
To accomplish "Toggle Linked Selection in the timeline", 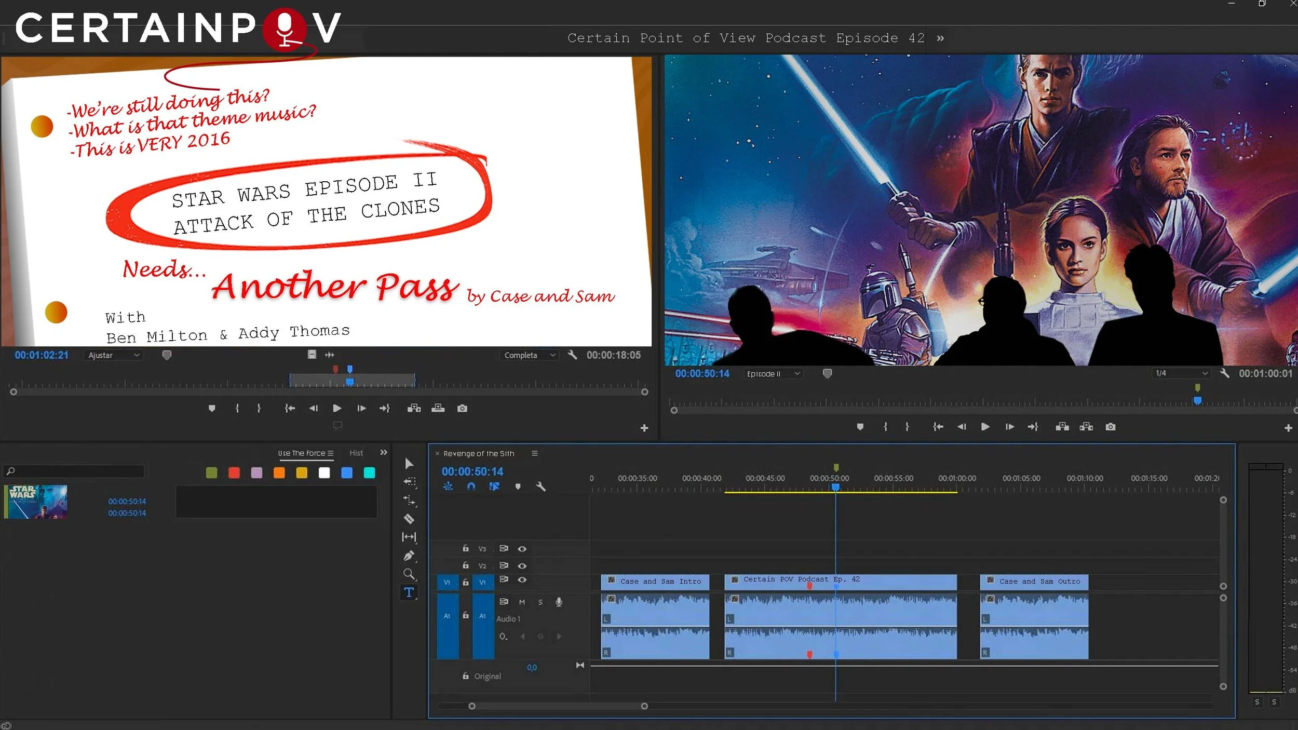I will click(x=494, y=486).
